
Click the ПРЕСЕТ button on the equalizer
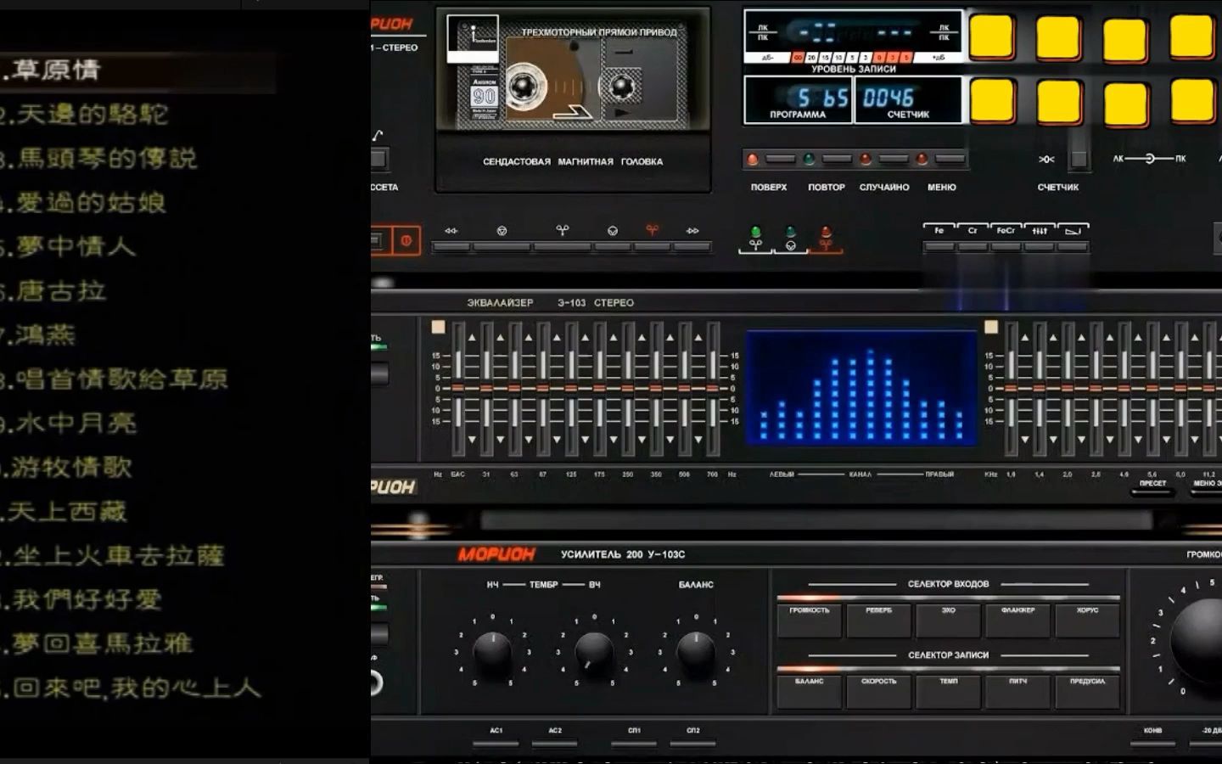(1152, 491)
